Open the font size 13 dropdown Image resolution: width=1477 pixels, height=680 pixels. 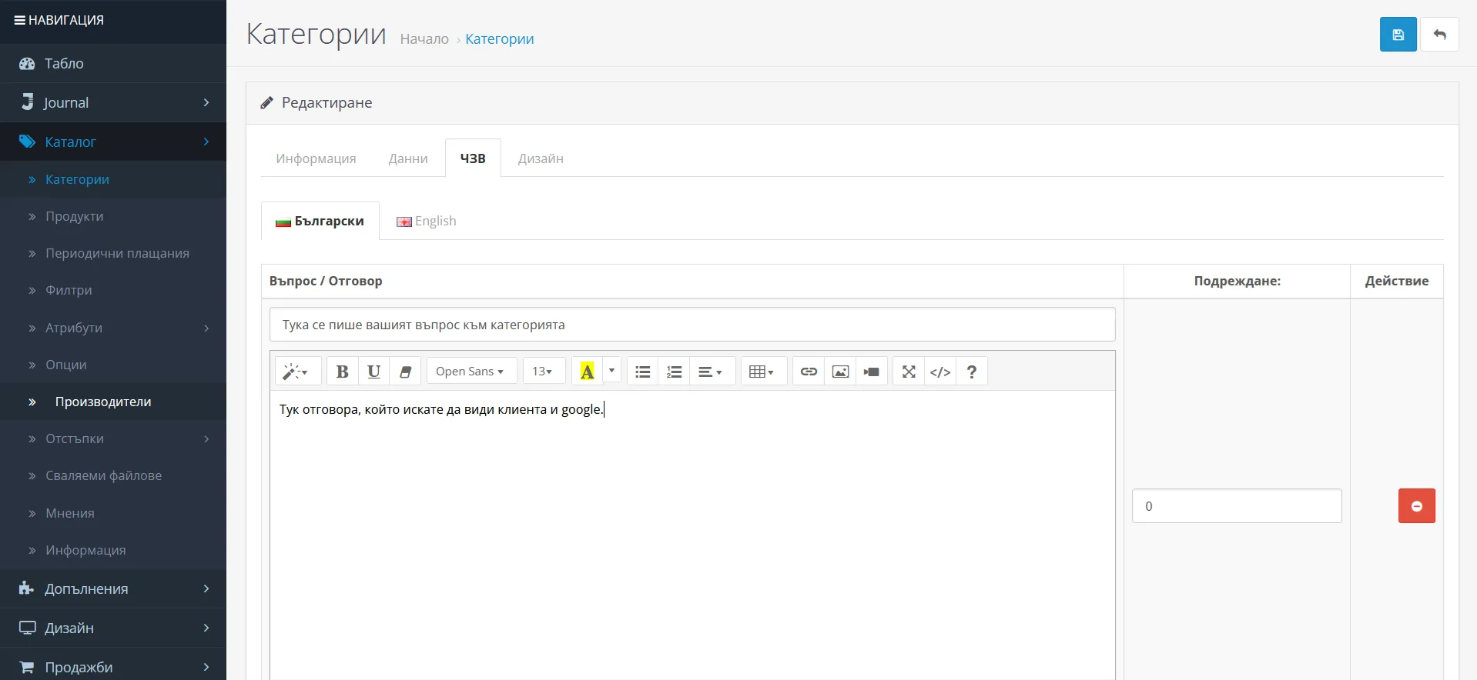543,372
